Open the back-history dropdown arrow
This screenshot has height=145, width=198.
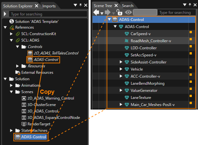pyautogui.click(x=102, y=13)
